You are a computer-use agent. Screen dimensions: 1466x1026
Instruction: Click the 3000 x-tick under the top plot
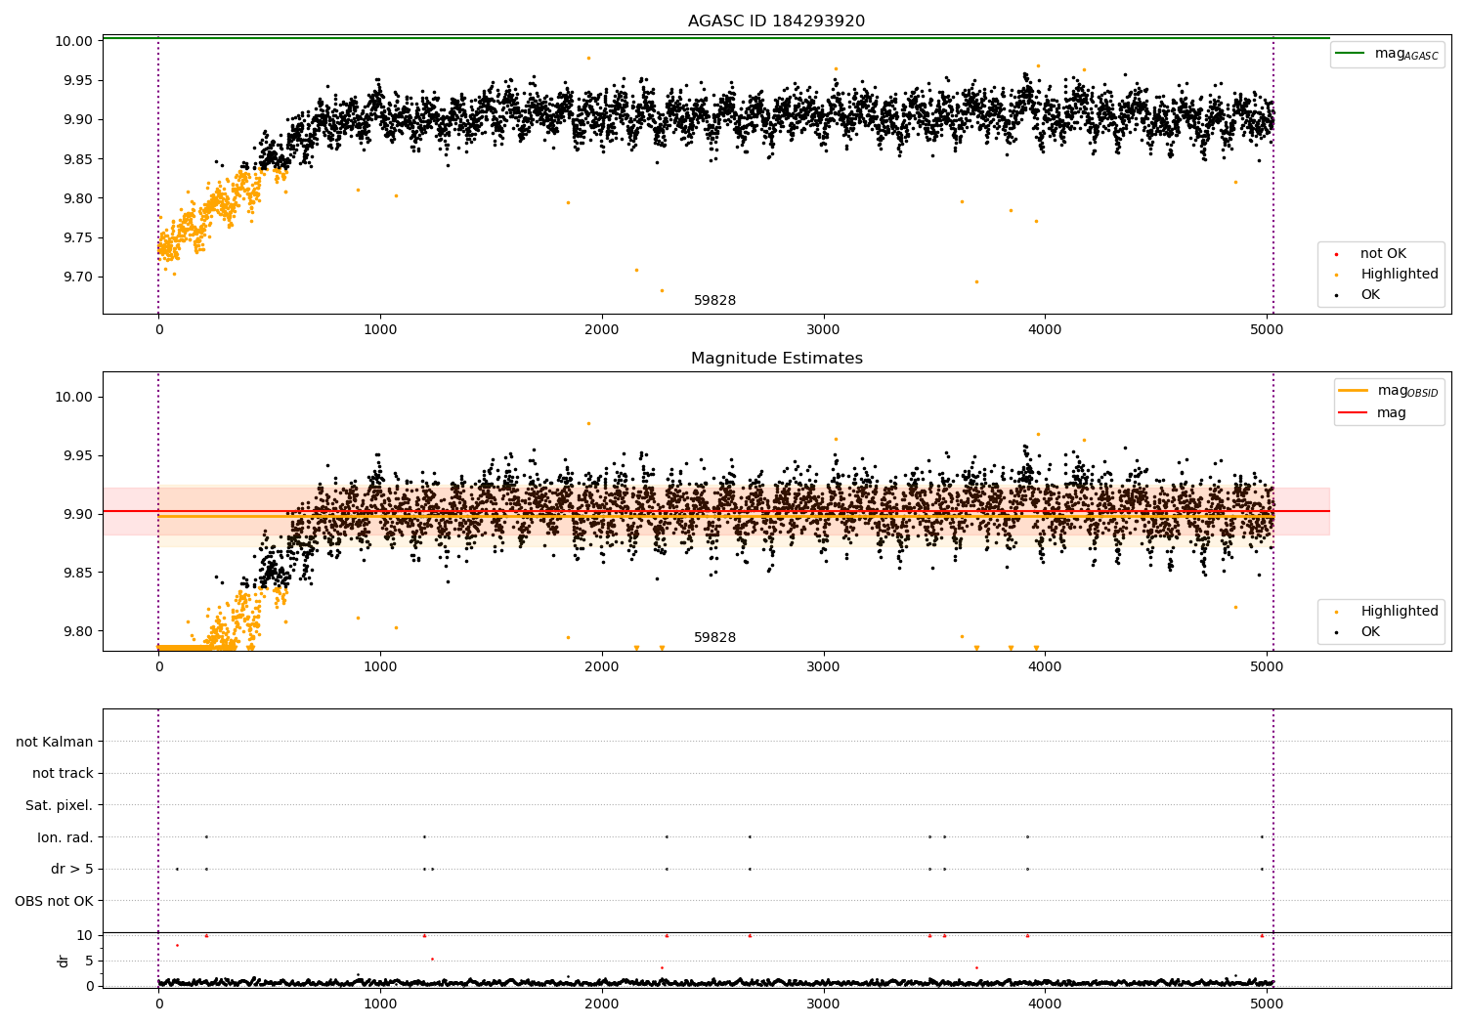[x=824, y=330]
